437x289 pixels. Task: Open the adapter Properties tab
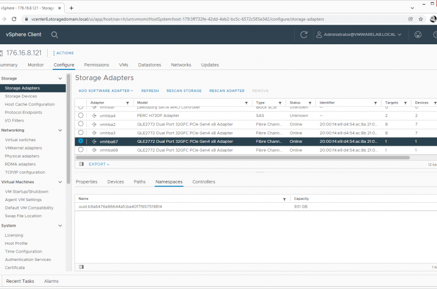pyautogui.click(x=86, y=181)
